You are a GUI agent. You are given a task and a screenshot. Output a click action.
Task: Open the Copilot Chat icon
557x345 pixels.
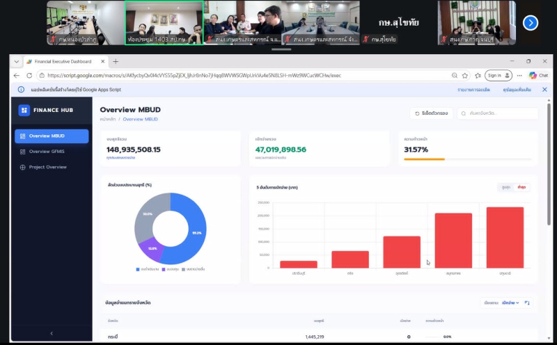[538, 75]
